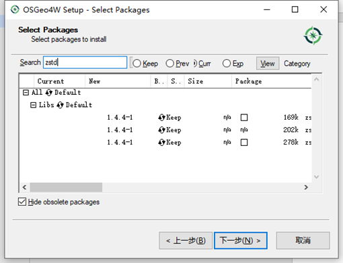Click the Package column header

[271, 81]
